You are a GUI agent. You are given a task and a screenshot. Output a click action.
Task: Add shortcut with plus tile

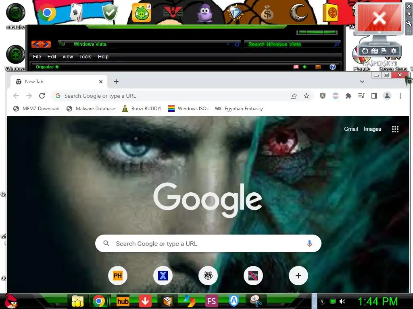coord(298,276)
